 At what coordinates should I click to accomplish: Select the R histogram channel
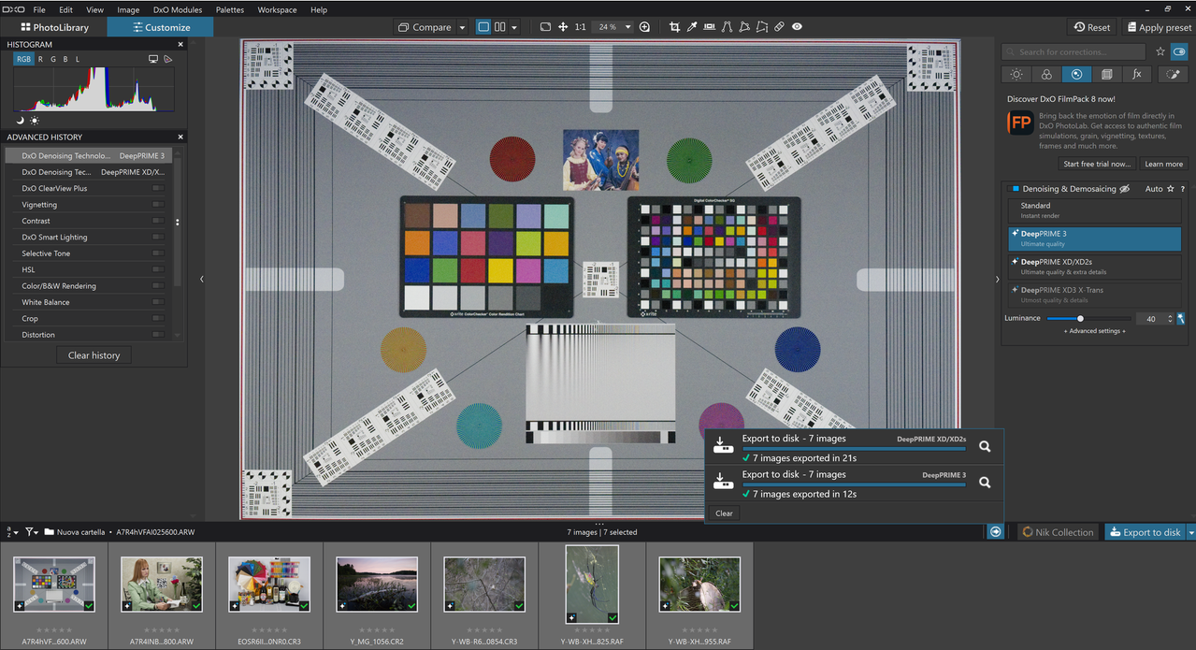tap(40, 59)
